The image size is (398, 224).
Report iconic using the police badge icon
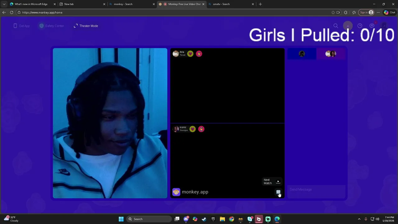201,129
